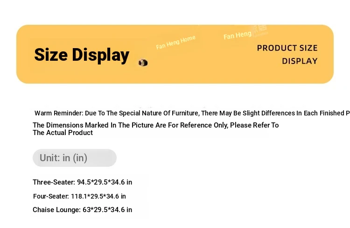Click the Three-Seater label

(x=54, y=182)
